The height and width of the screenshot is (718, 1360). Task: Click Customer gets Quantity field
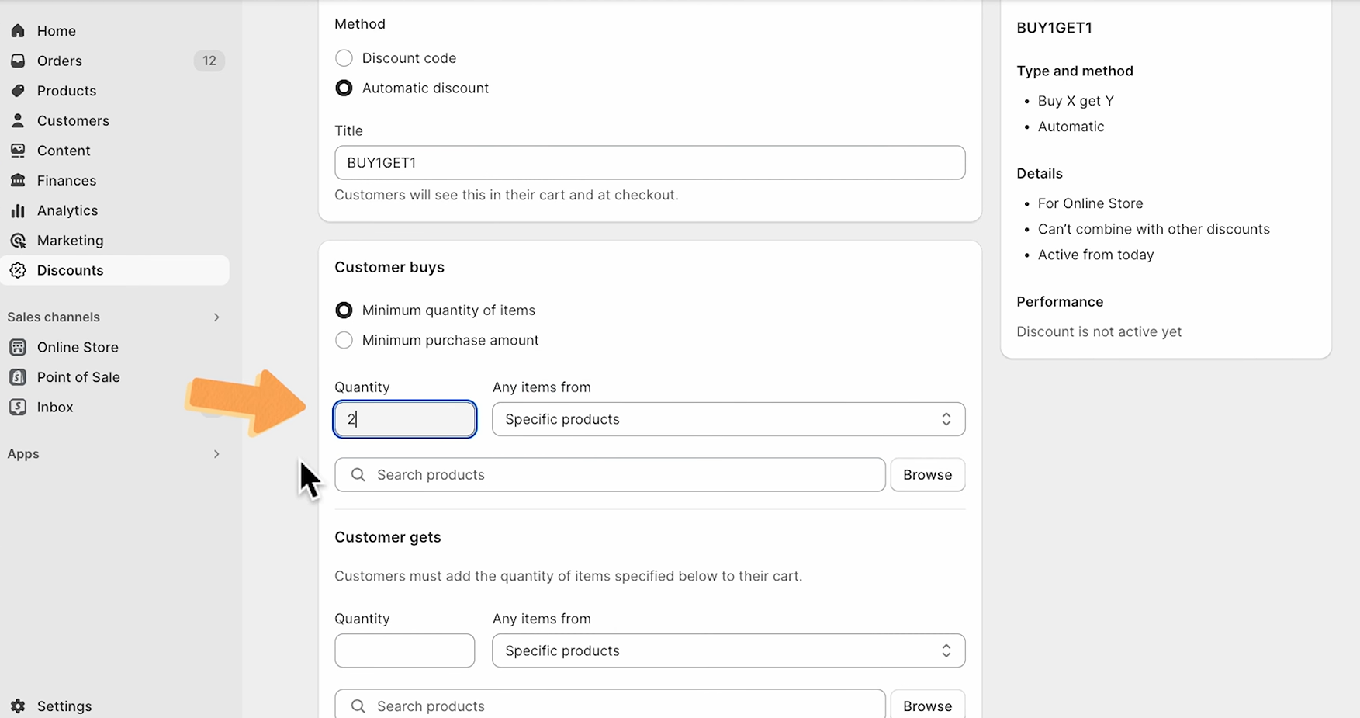tap(405, 650)
